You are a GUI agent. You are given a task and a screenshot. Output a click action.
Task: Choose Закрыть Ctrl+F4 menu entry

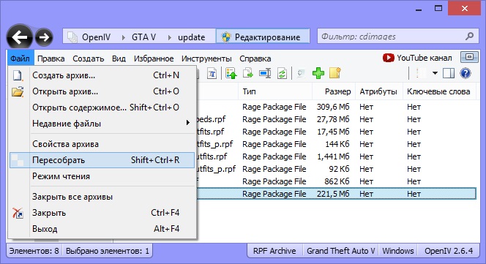coord(102,213)
